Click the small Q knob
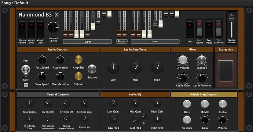253x132 pixels. tap(144, 116)
